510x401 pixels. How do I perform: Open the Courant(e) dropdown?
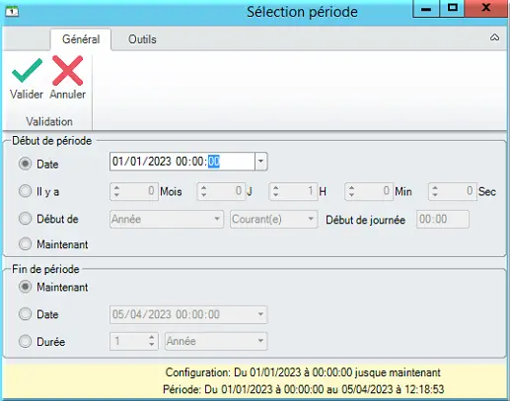tap(273, 219)
